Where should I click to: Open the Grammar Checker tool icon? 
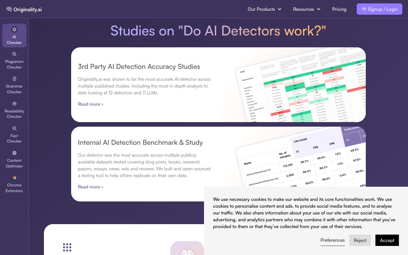click(14, 79)
